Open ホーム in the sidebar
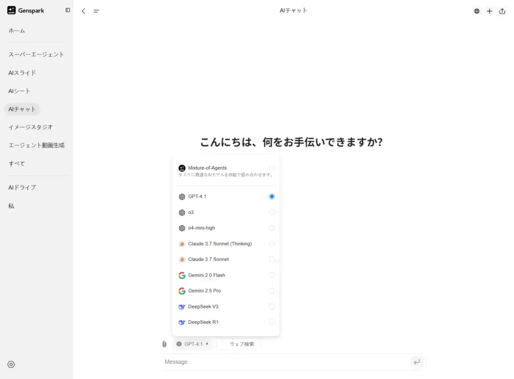This screenshot has width=514, height=379. coord(17,31)
